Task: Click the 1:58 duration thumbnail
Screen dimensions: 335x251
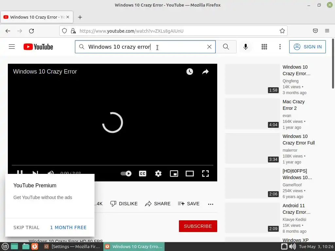Action: pyautogui.click(x=252, y=79)
